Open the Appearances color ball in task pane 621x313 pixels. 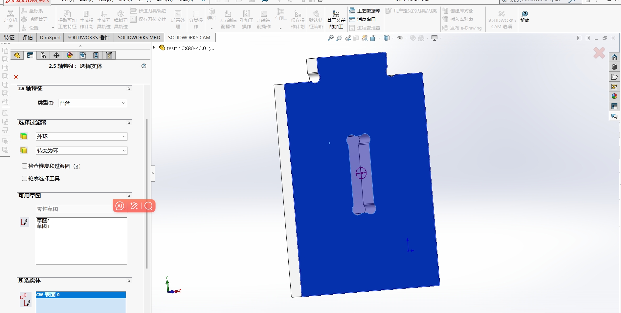pos(614,96)
